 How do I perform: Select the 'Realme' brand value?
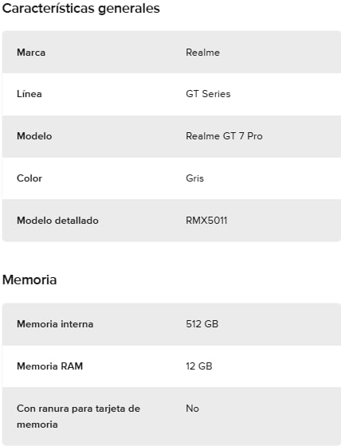[x=202, y=53]
